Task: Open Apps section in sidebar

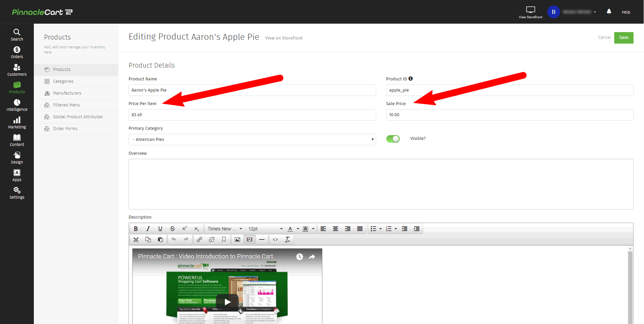Action: point(17,175)
